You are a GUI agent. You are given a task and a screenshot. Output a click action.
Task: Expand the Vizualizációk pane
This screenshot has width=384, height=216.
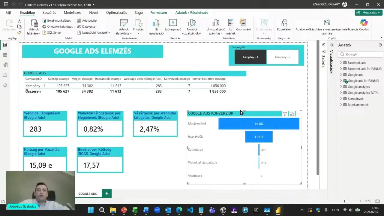332,45
